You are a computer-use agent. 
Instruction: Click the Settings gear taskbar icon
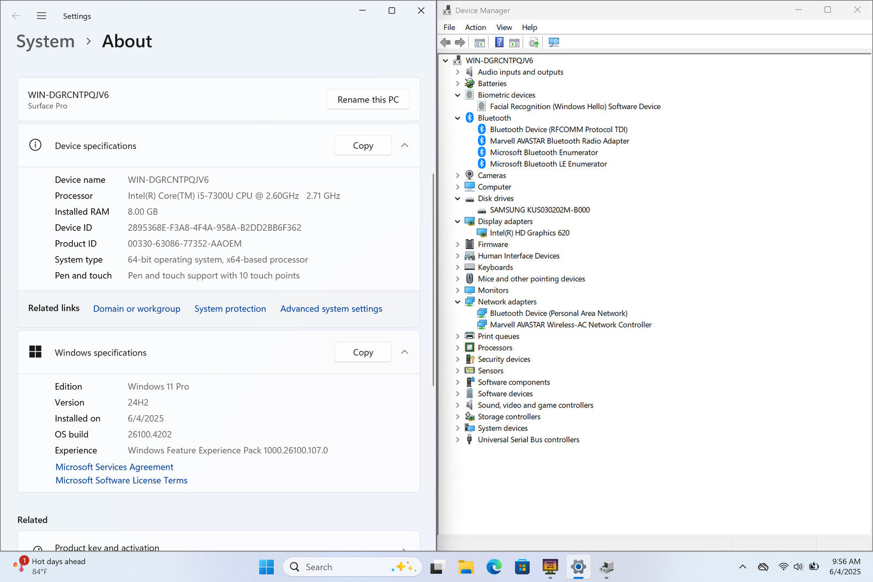(578, 567)
